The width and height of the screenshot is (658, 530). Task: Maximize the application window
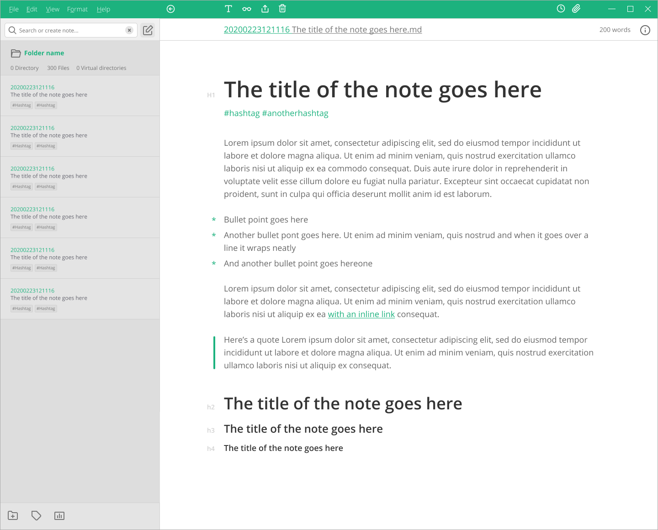630,9
